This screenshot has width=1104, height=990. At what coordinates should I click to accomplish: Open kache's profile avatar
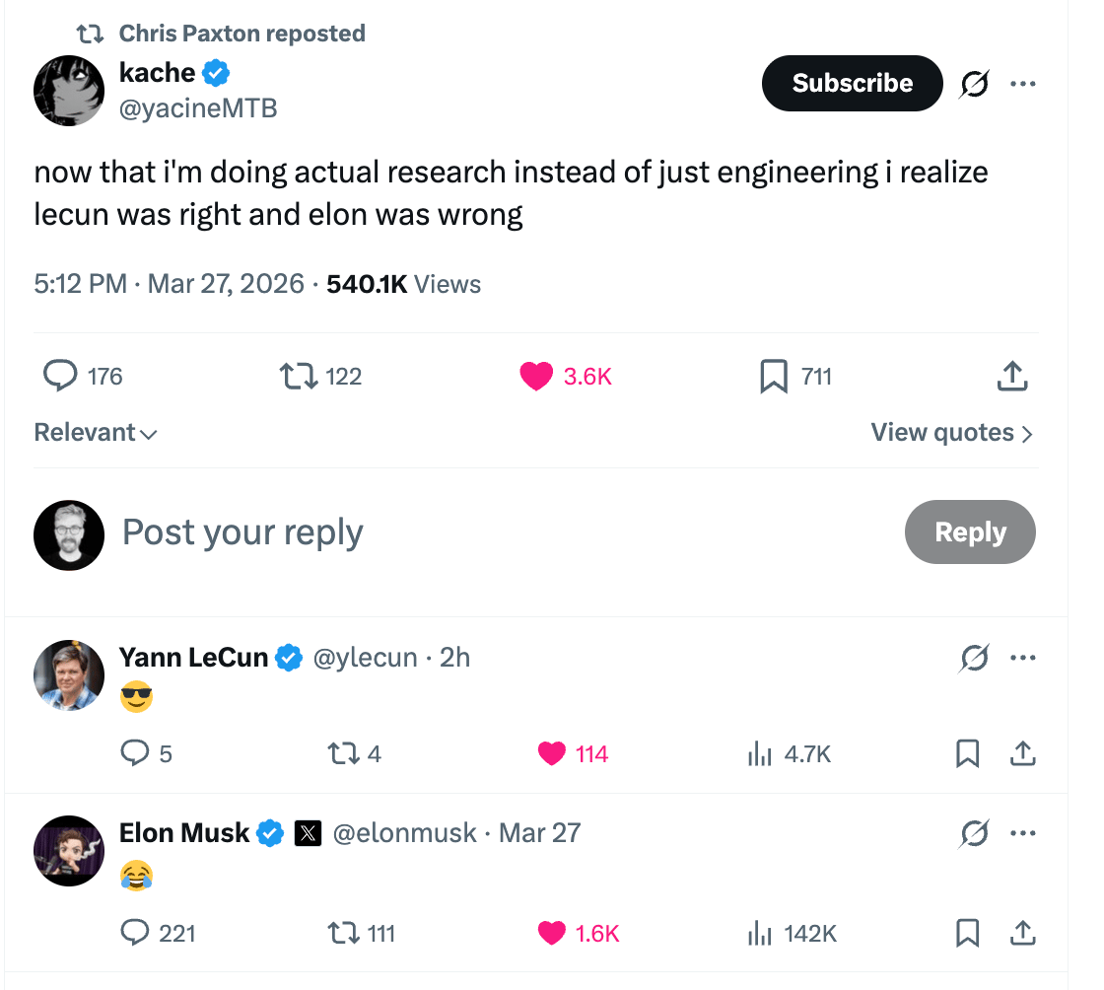[69, 91]
